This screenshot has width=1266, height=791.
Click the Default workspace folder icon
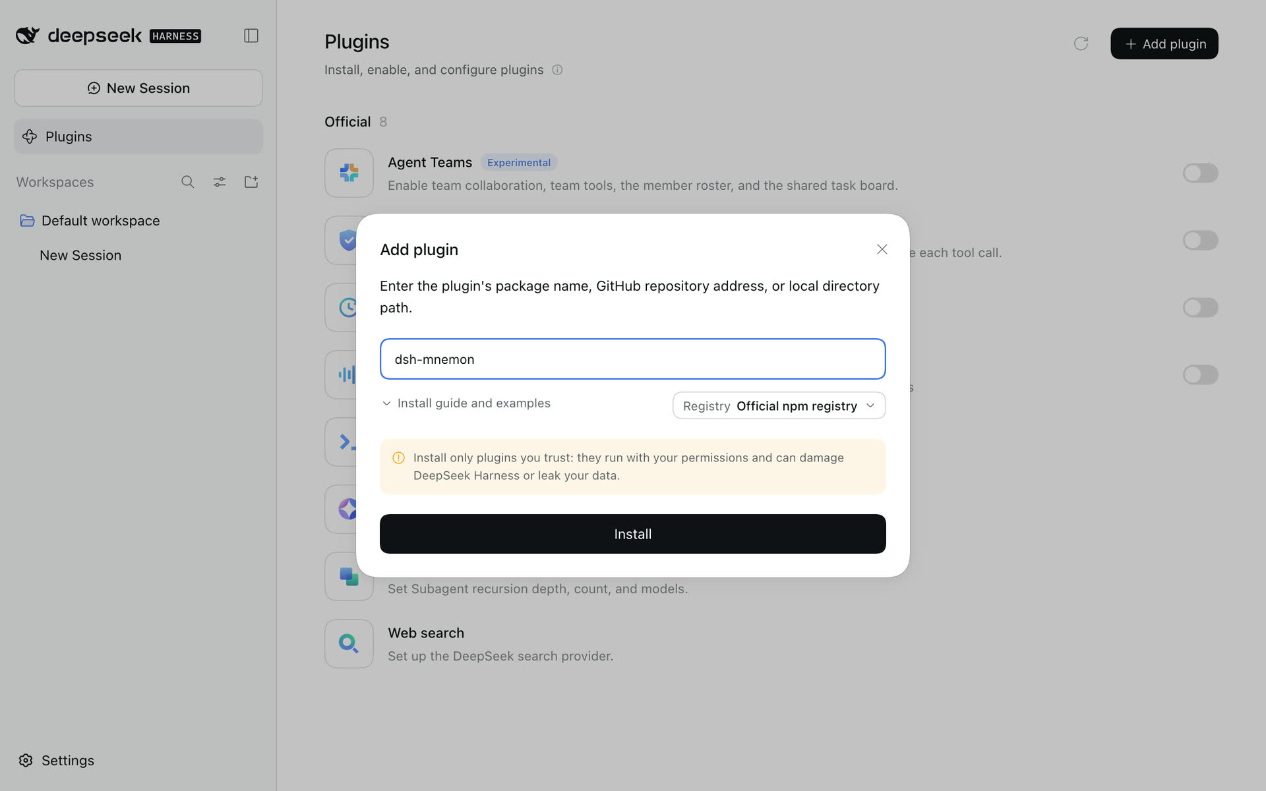click(x=27, y=220)
